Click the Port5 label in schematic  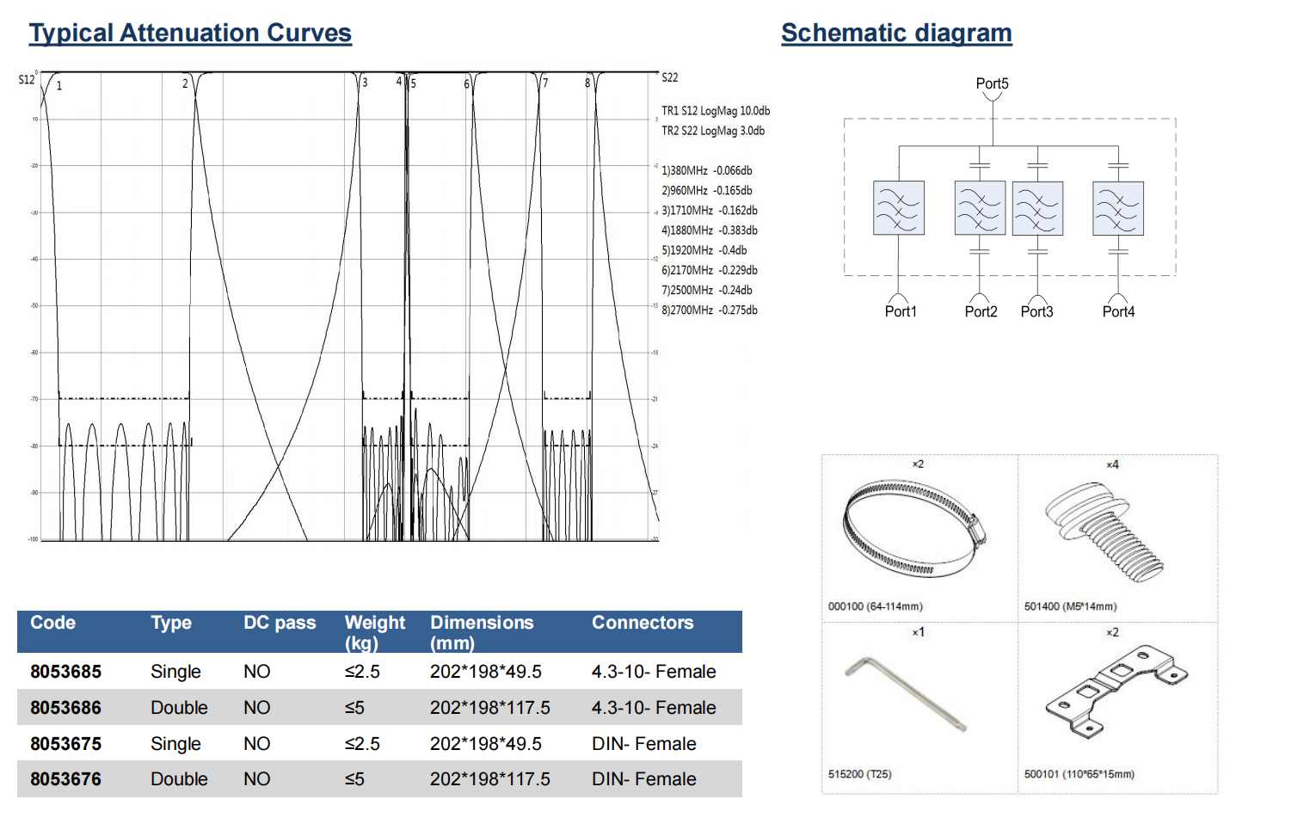[992, 83]
